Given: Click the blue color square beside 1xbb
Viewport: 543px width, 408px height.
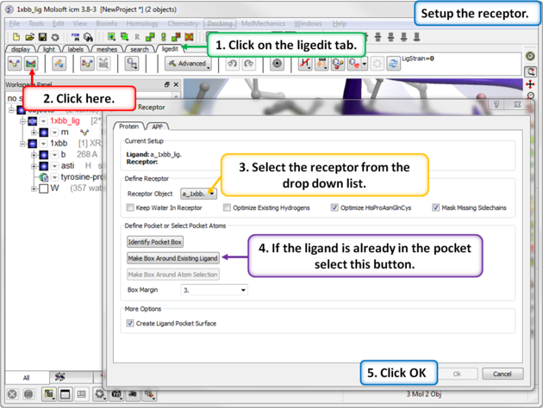Looking at the screenshot, I should tap(32, 144).
